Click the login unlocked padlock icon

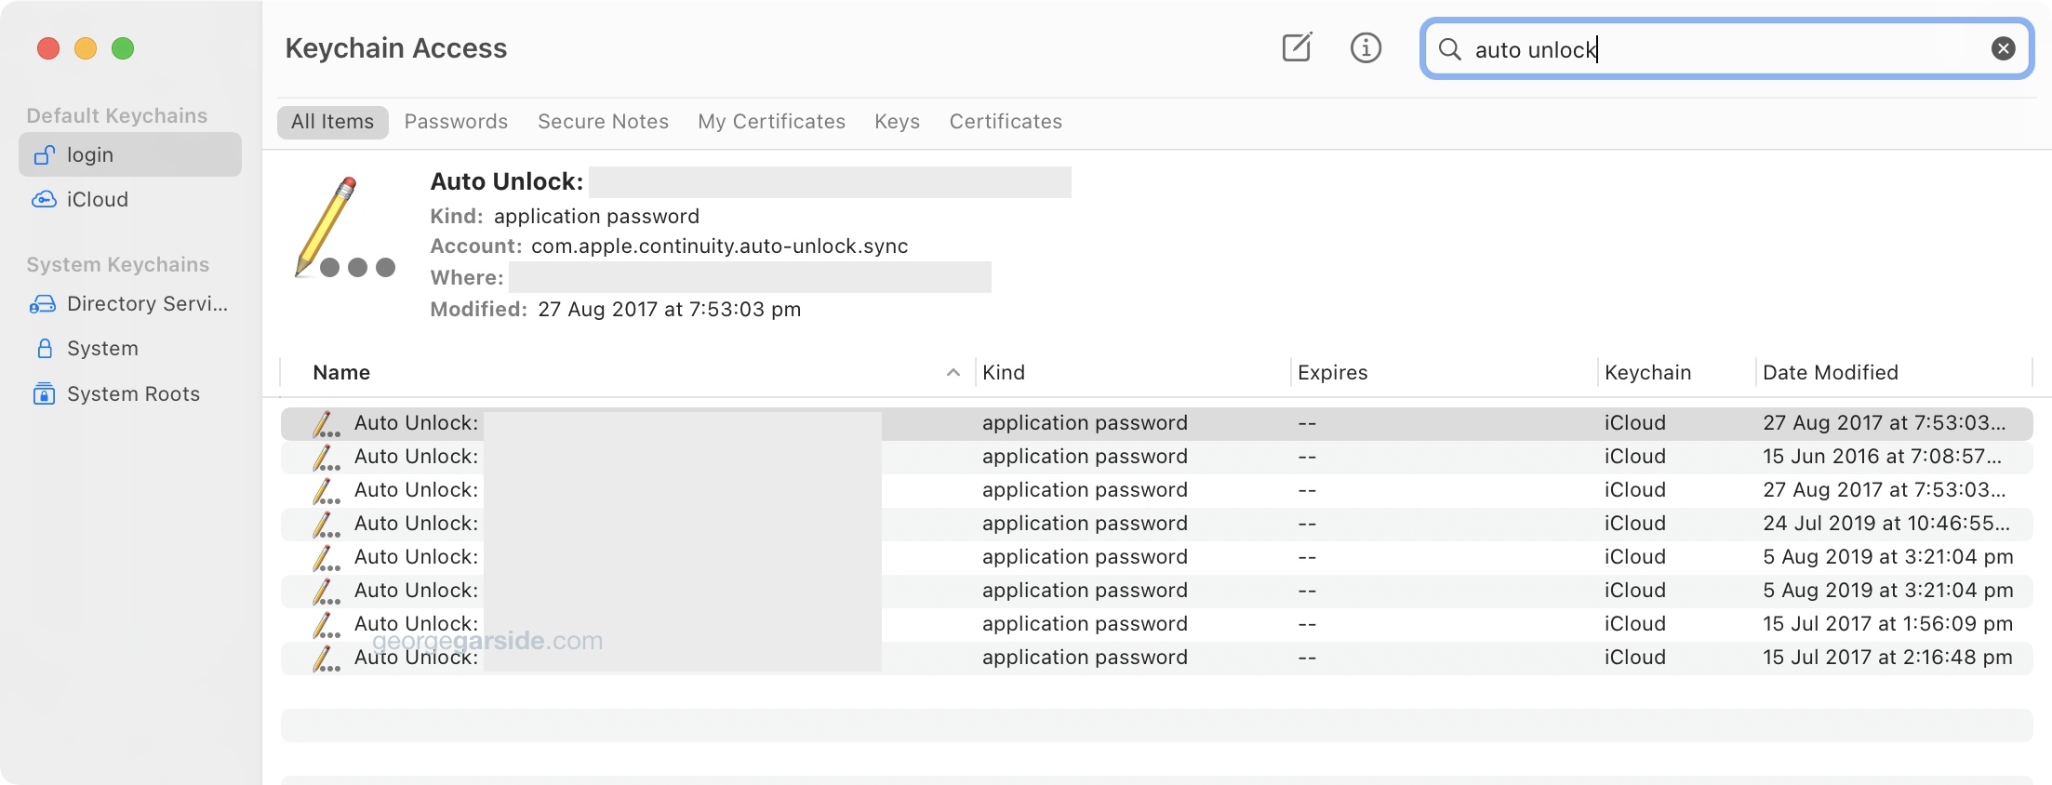point(44,154)
